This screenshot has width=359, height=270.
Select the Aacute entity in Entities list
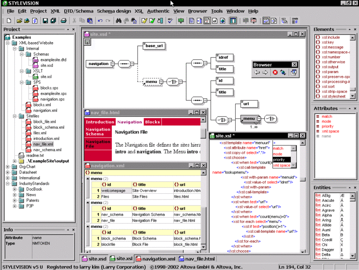(328, 200)
